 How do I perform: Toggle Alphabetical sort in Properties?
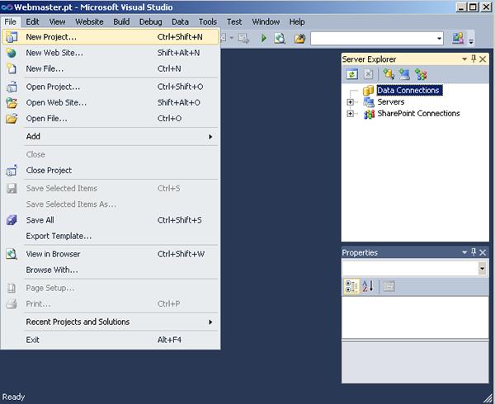coord(368,286)
